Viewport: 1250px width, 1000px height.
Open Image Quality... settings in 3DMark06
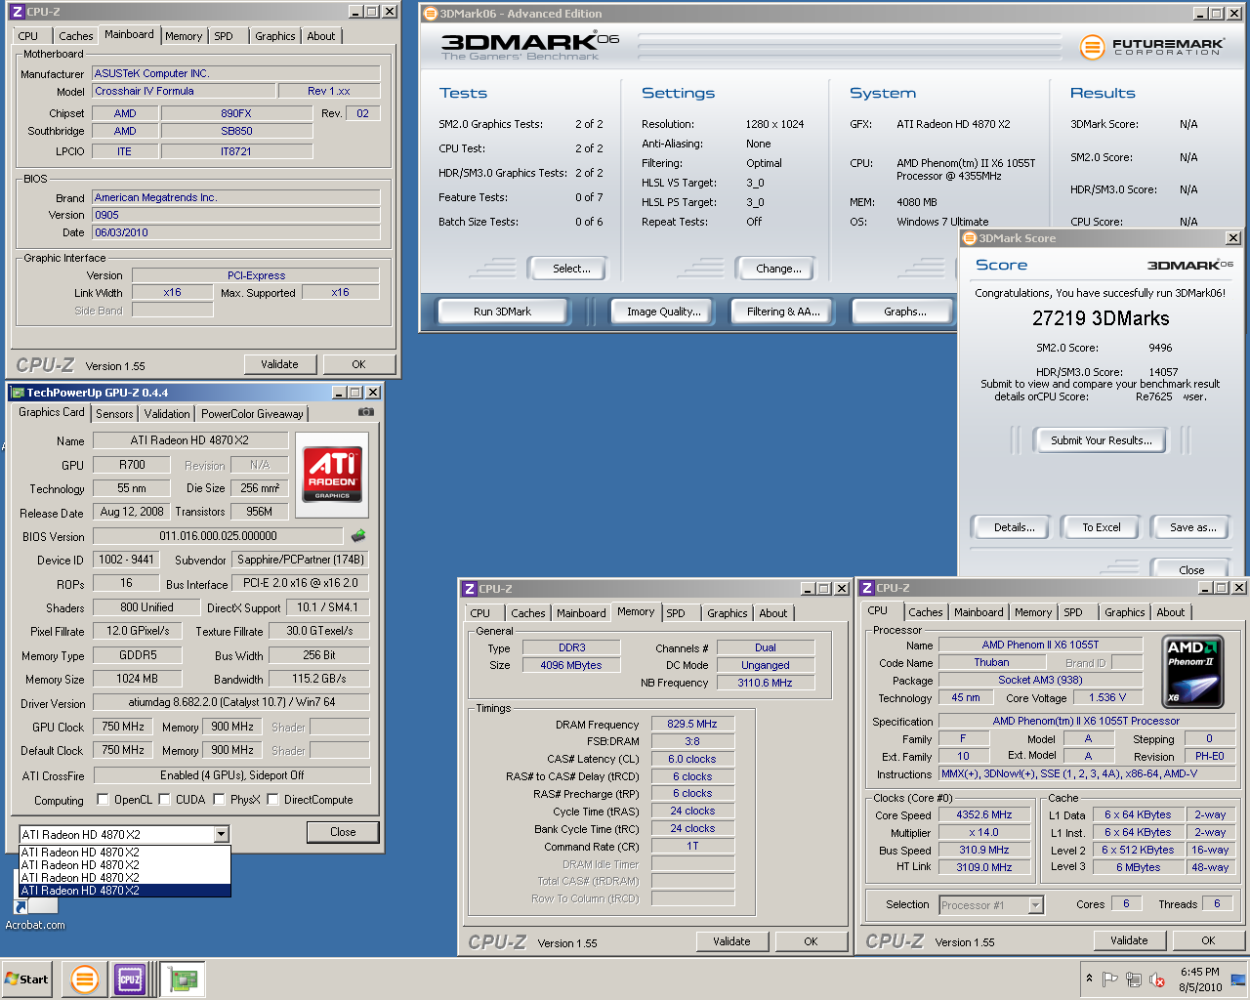coord(664,312)
